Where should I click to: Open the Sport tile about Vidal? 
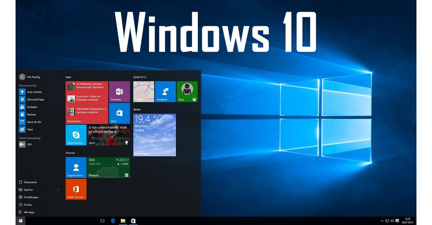(108, 135)
